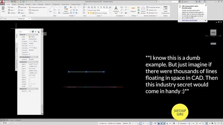This screenshot has height=125, width=223.
Task: Expand the Layers panel dropdown
Action: pos(99,16)
